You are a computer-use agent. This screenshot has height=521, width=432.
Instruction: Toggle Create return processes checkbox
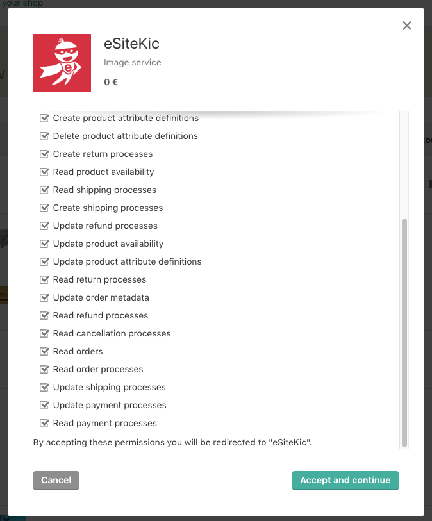(x=44, y=154)
